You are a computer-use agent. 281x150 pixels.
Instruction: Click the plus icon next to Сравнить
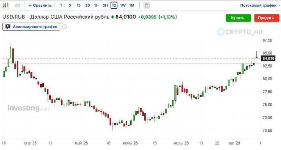pos(30,5)
